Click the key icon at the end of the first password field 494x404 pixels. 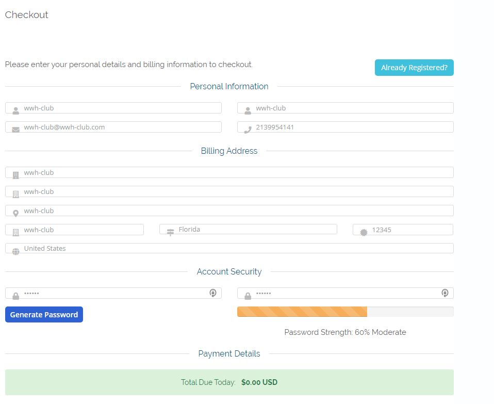(x=212, y=293)
